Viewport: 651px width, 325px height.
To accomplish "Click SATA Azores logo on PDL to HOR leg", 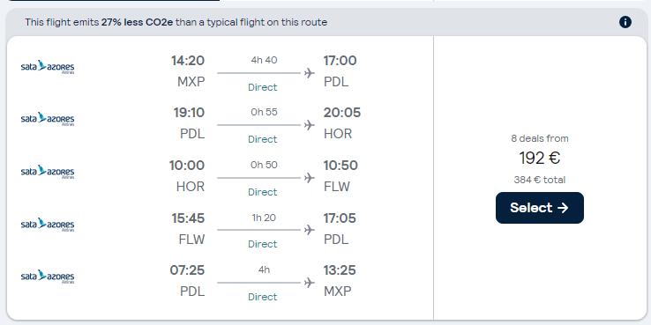I will tap(48, 119).
